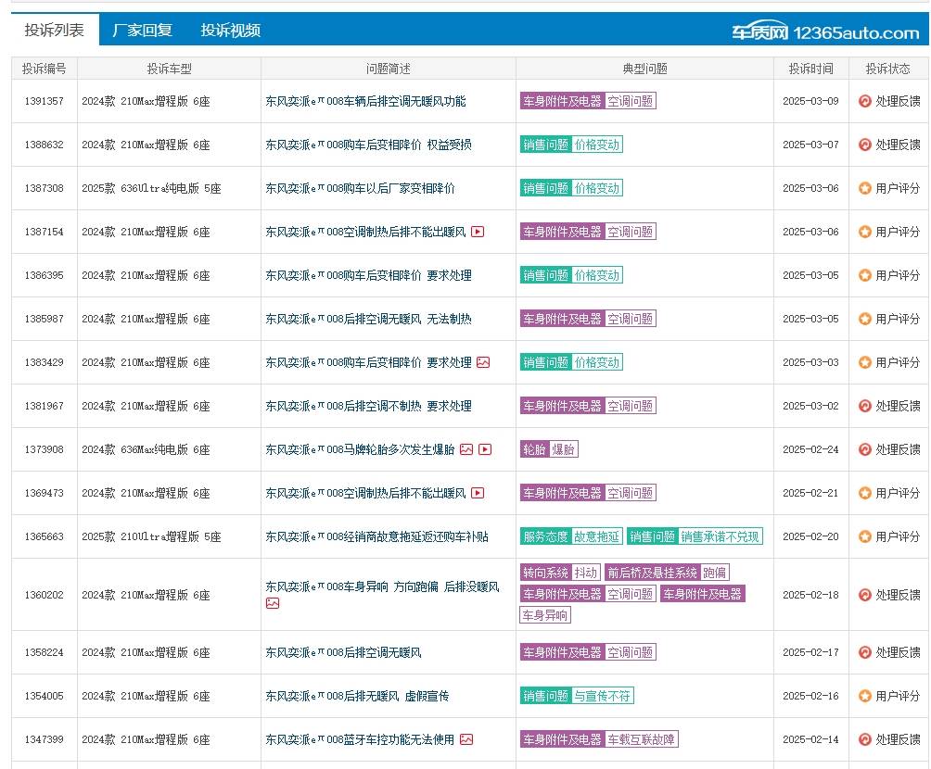
Task: Click 用户评分 status icon for complaint 1365663
Action: click(x=865, y=536)
